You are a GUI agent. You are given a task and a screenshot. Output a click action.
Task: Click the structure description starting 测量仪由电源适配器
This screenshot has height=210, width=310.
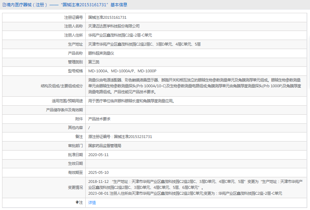195,86
